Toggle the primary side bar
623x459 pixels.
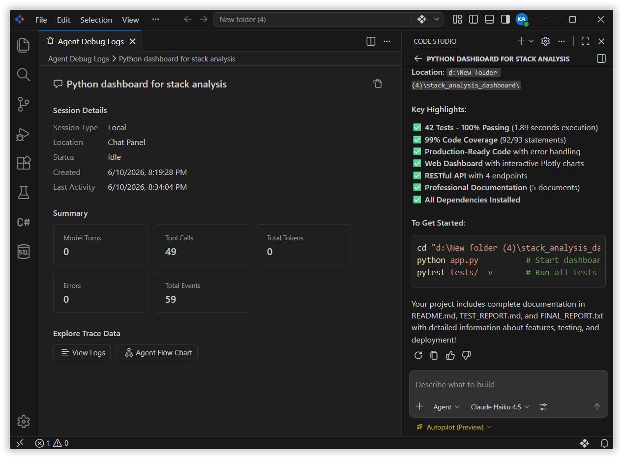tap(474, 19)
